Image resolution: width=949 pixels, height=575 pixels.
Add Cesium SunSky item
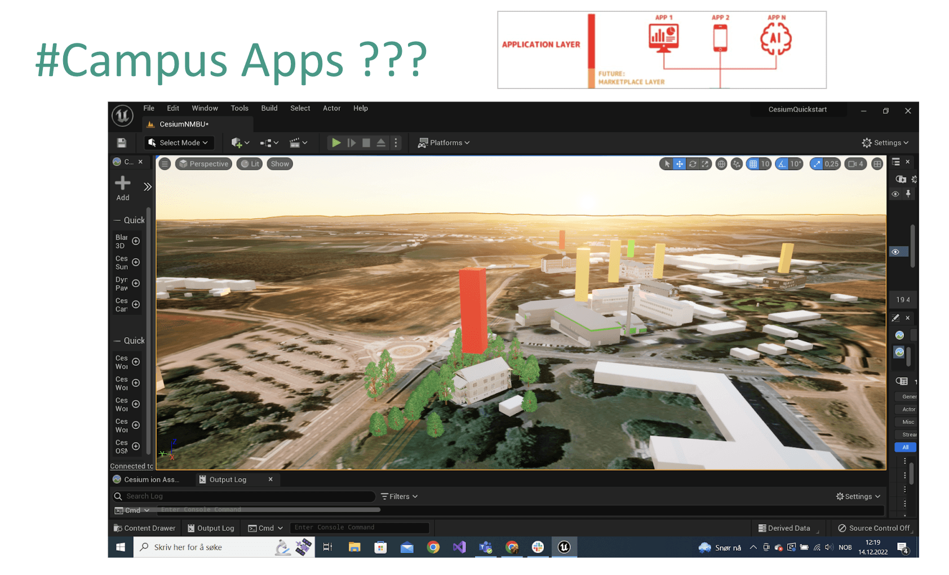[136, 262]
